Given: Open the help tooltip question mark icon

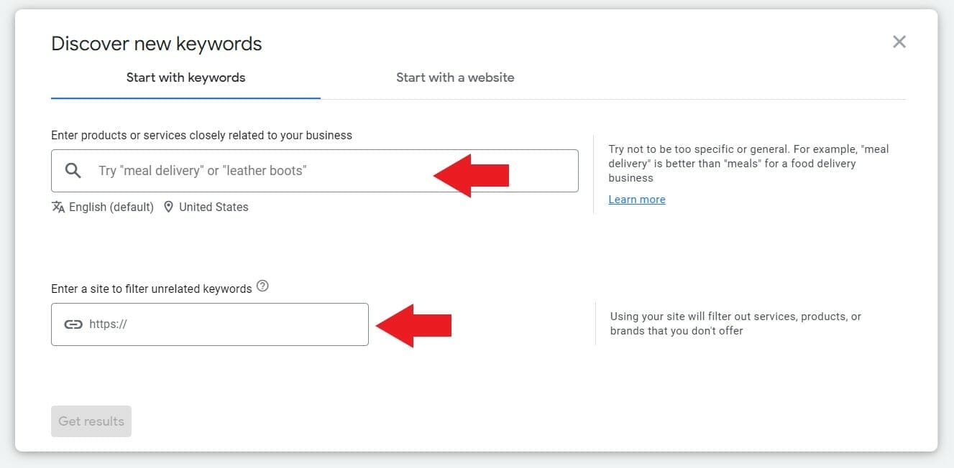Looking at the screenshot, I should (262, 286).
